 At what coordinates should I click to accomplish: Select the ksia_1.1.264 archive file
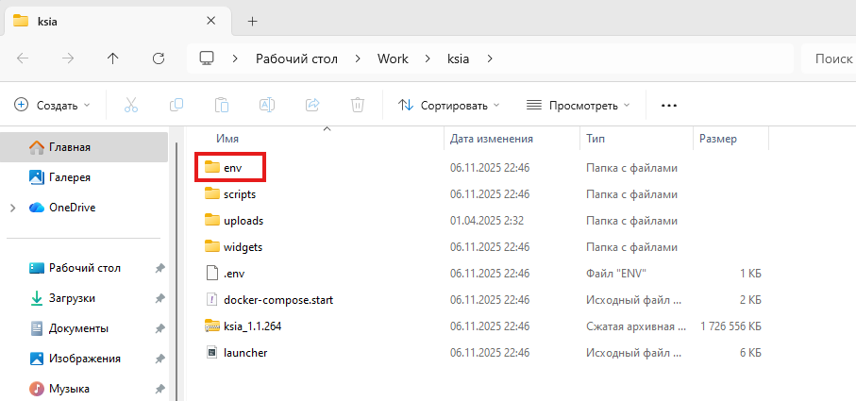pos(252,326)
